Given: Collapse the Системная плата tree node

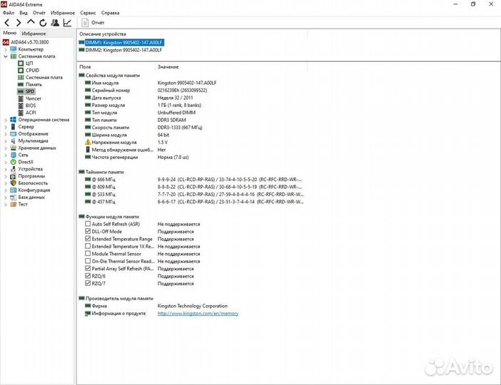Looking at the screenshot, I should (x=6, y=56).
